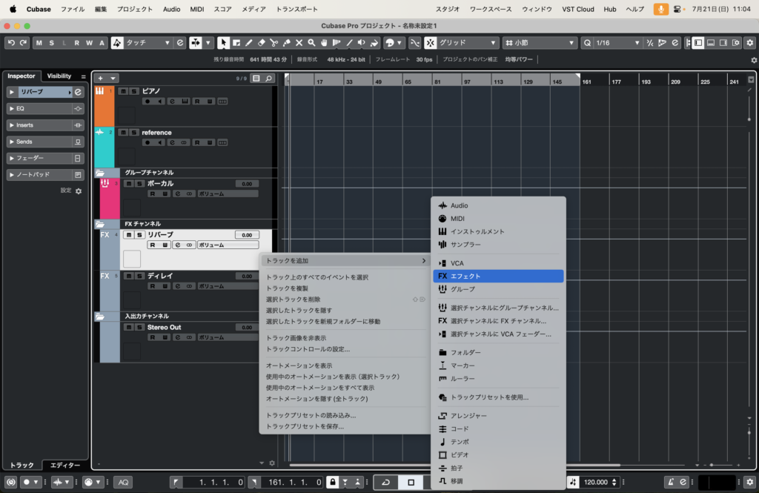759x493 pixels.
Task: Open Inspector settings gear icon
Action: pyautogui.click(x=79, y=191)
